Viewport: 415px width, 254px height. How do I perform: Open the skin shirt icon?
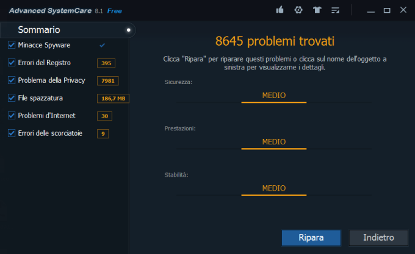click(317, 10)
